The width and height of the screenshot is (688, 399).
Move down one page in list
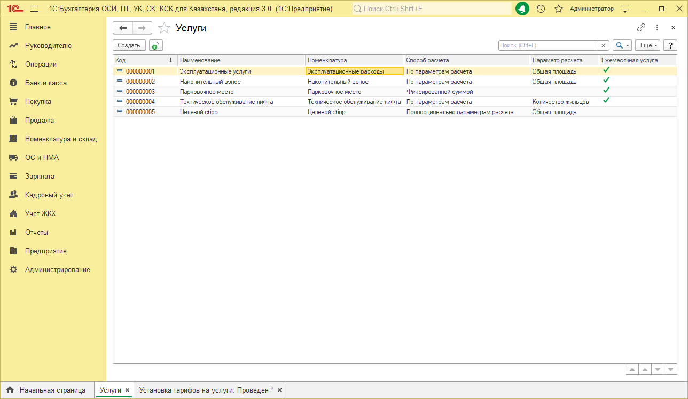tap(658, 369)
